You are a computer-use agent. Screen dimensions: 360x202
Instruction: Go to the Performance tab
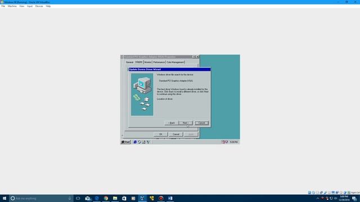[x=159, y=62]
